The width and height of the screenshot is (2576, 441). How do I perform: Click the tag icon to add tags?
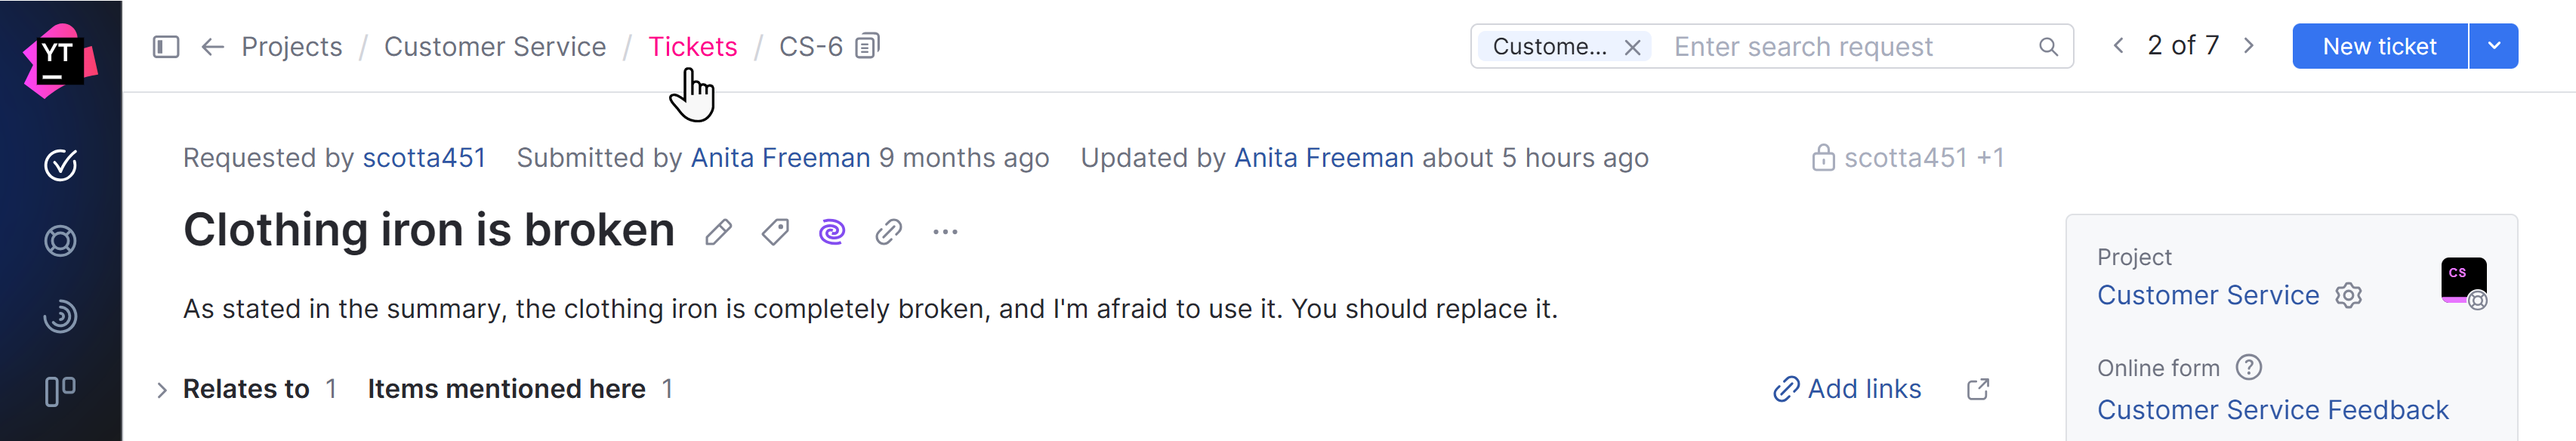775,233
